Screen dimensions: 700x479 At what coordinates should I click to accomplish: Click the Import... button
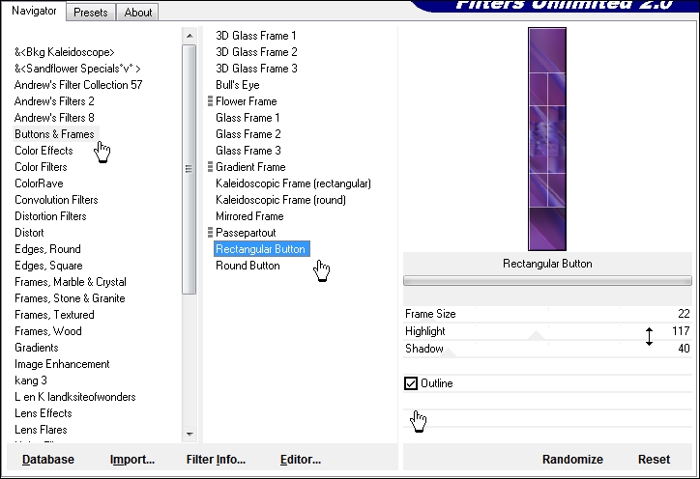pos(132,460)
